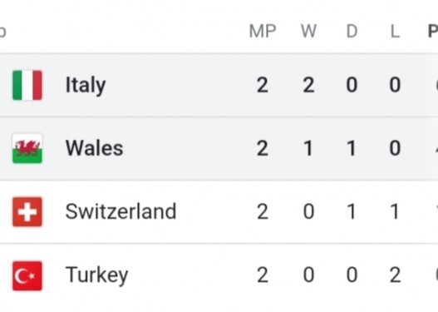Screen dimensions: 438x312
Task: Select Turkey's losses value
Action: click(x=395, y=275)
